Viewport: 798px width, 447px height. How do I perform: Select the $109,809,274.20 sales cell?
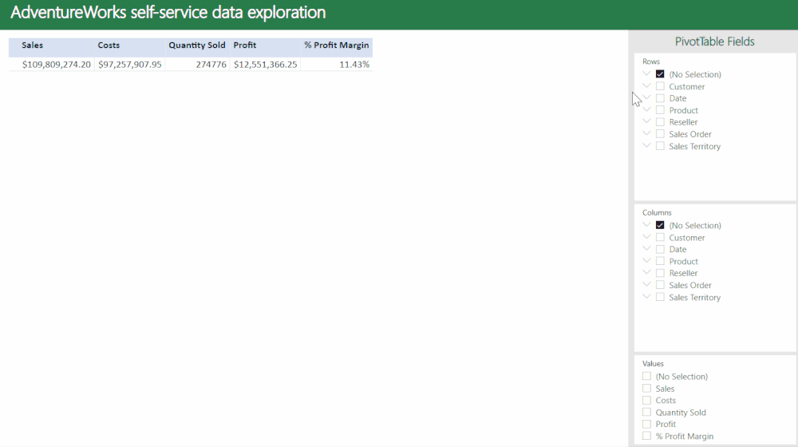pos(57,65)
